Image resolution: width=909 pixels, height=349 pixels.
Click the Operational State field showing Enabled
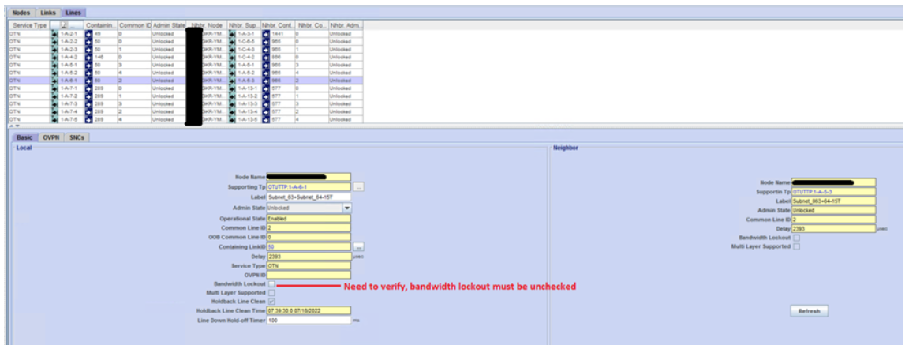[309, 219]
